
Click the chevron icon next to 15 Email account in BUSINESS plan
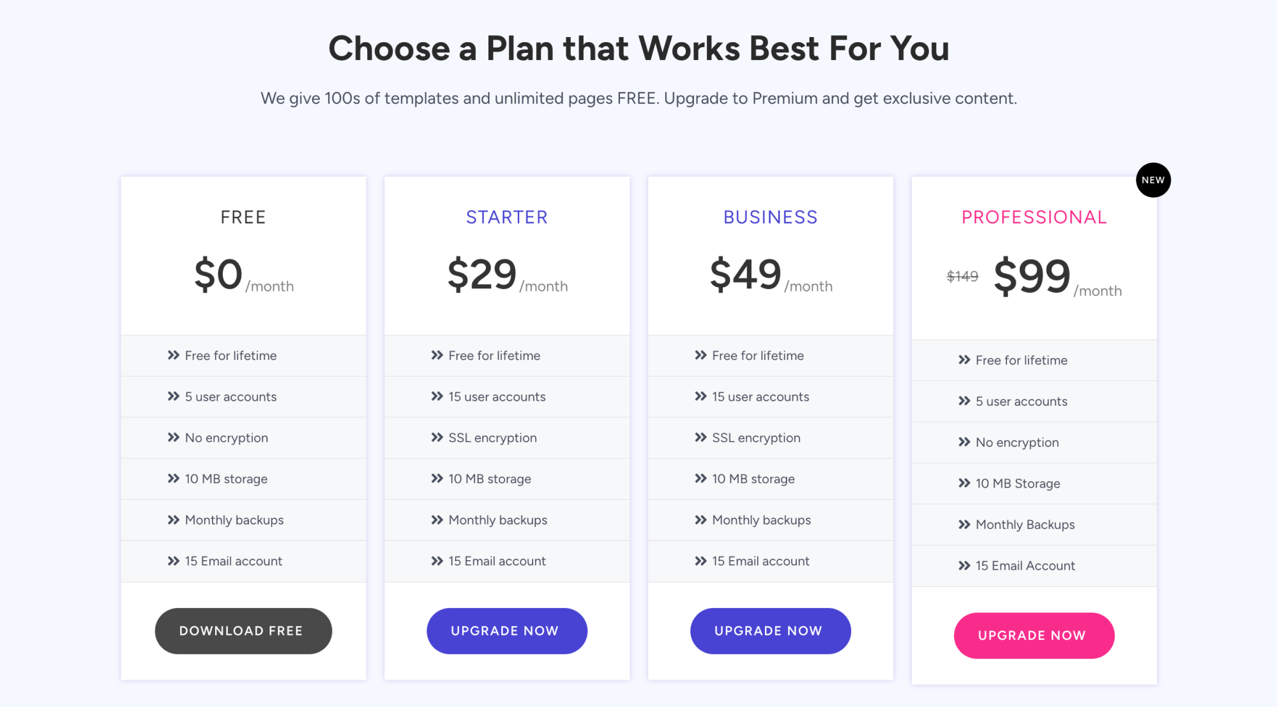[x=700, y=561]
